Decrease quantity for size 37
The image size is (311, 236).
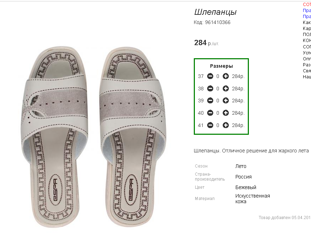(x=210, y=76)
